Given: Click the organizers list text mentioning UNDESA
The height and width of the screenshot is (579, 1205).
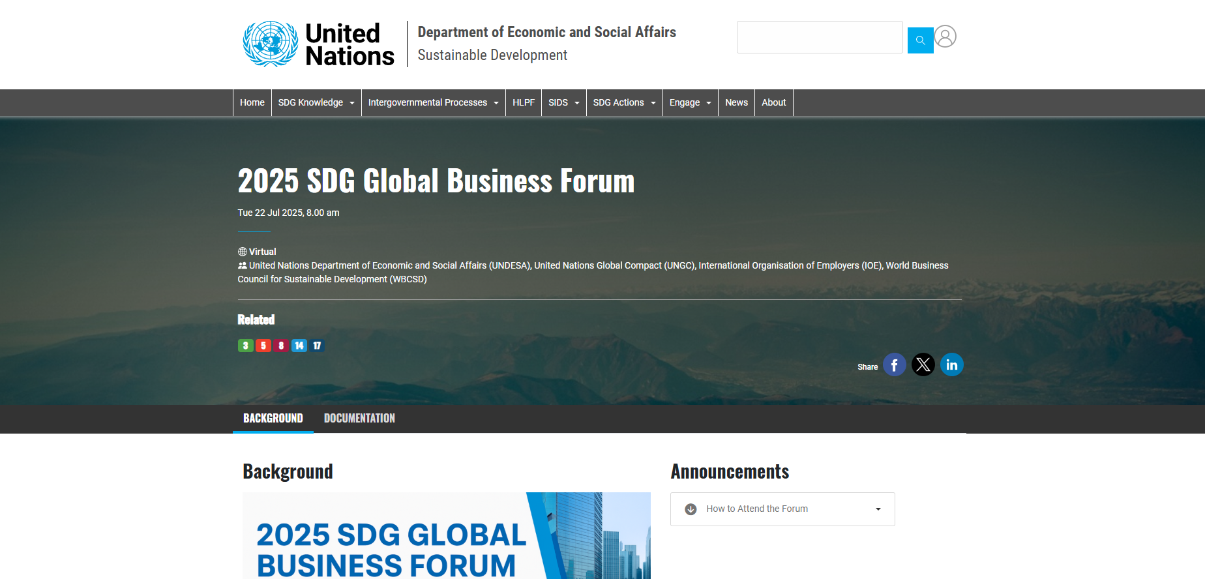Looking at the screenshot, I should click(x=593, y=273).
